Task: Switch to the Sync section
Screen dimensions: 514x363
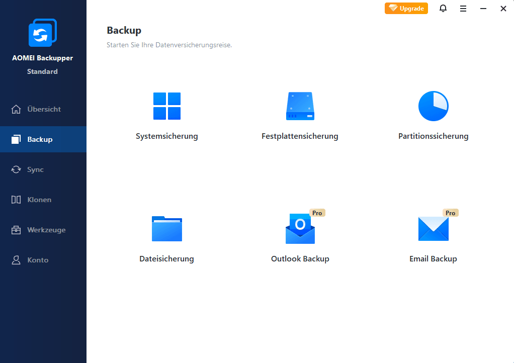Action: click(35, 169)
